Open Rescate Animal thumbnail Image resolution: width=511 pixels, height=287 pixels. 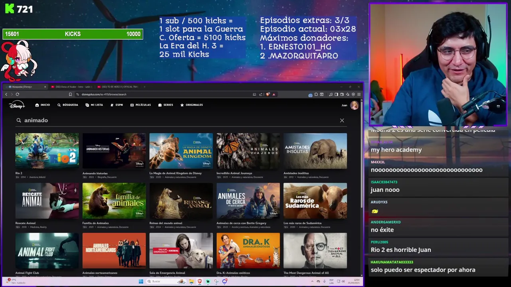47,201
